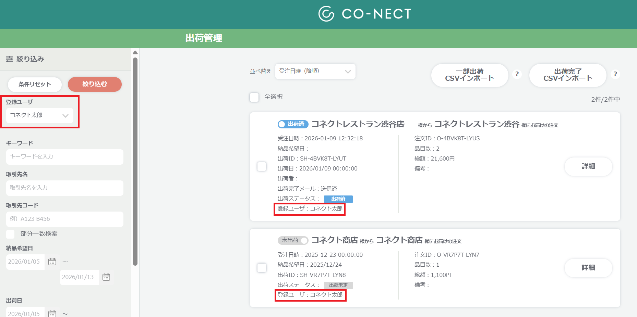Open the 並べ替え sort dropdown
This screenshot has width=637, height=317.
(x=315, y=71)
